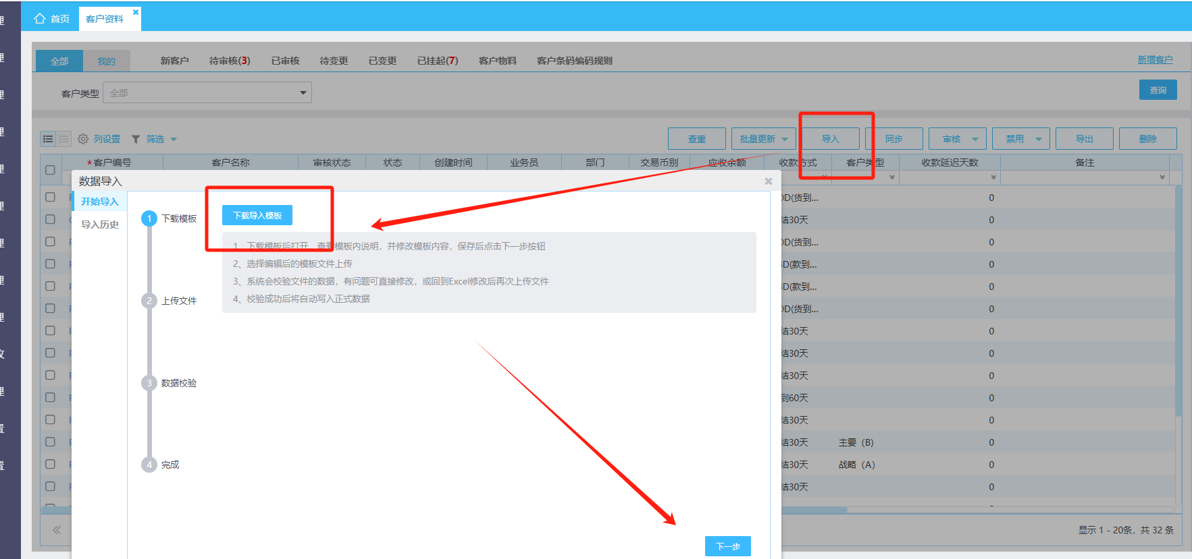This screenshot has height=559, width=1192.
Task: Open 收款延迟天数 column filter chevron
Action: pyautogui.click(x=993, y=177)
